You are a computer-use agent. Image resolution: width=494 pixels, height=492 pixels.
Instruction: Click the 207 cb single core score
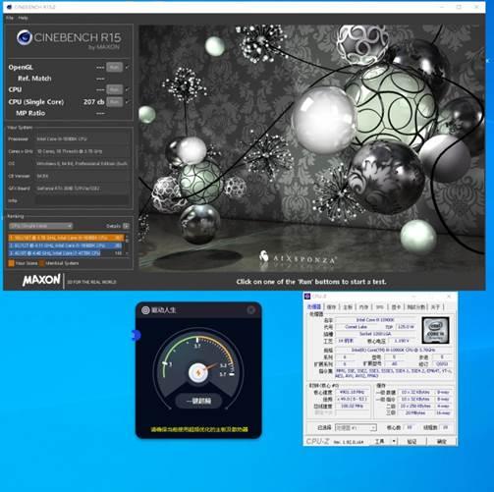(93, 102)
